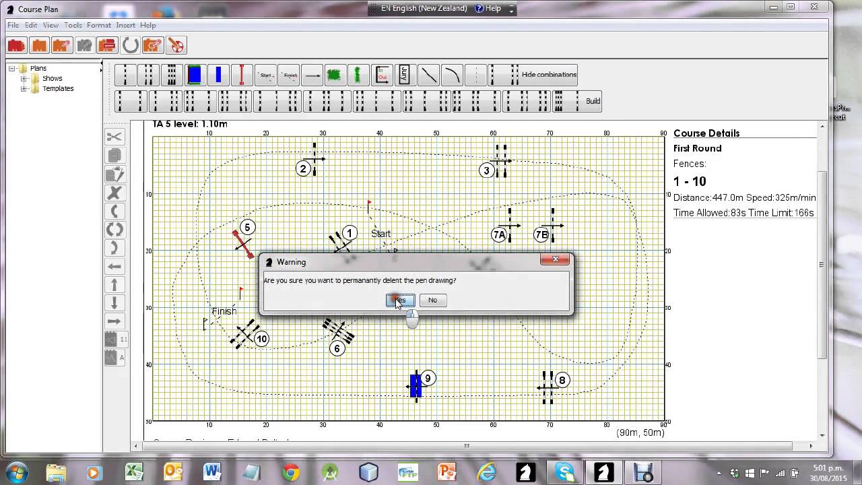862x485 pixels.
Task: Select the blue water jump with border
Action: click(195, 75)
